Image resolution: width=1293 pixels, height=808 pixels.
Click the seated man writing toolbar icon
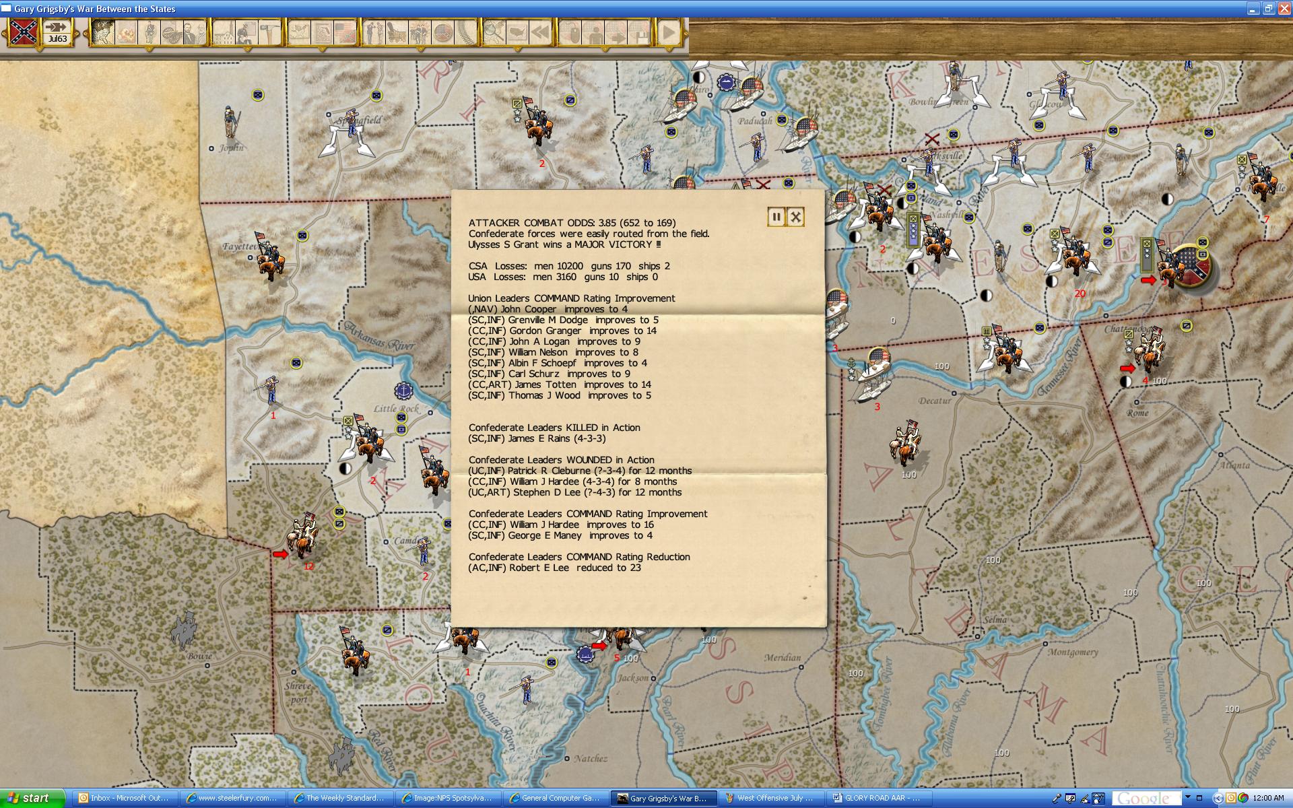coord(247,32)
